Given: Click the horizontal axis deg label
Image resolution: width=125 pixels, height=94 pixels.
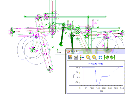Looking at the screenshot, I should click(x=101, y=91).
